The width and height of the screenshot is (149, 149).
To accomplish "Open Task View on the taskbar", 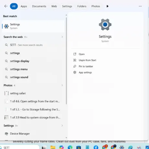I will coord(44,147).
